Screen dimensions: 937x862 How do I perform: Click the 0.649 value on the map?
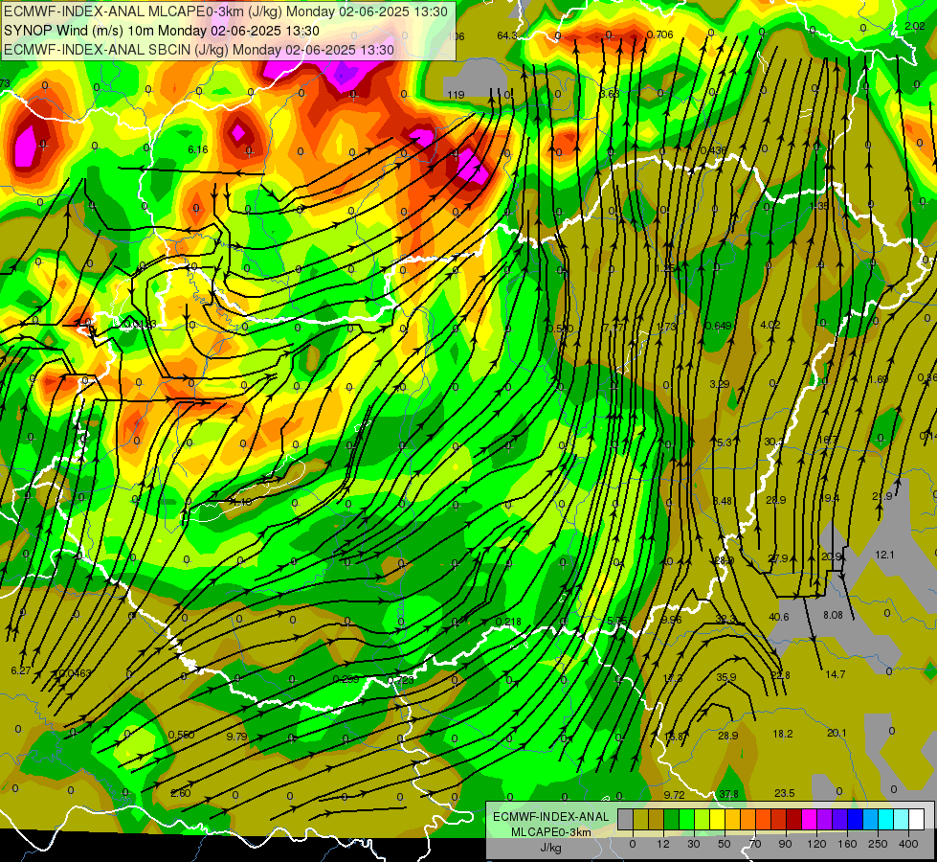coord(718,326)
